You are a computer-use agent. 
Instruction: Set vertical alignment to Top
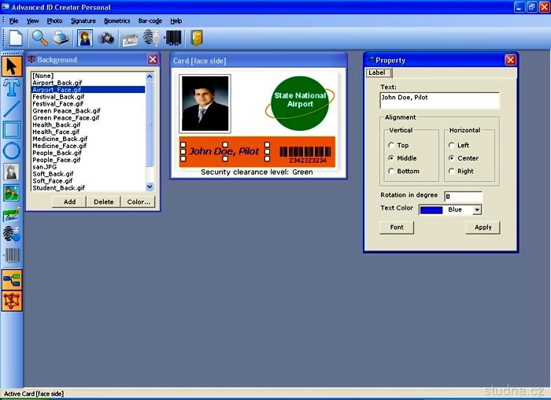pyautogui.click(x=392, y=146)
